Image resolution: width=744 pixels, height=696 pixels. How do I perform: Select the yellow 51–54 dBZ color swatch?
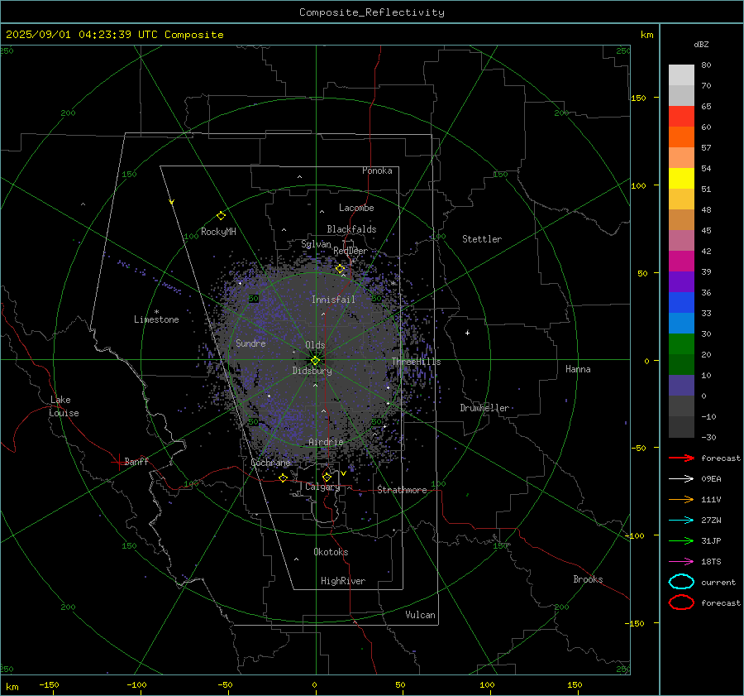681,179
